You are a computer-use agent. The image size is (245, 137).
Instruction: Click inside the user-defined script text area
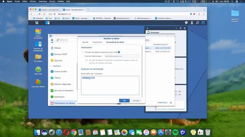point(110,85)
